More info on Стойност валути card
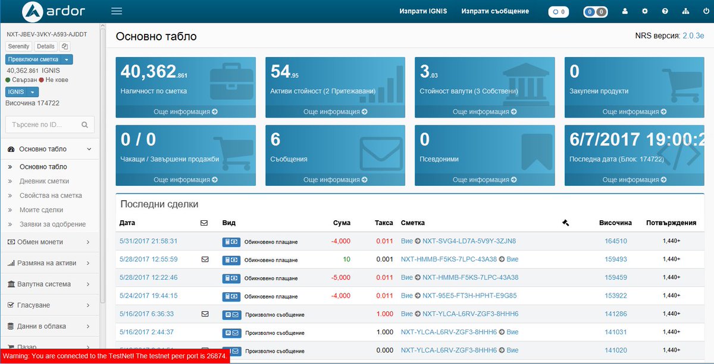714x364 pixels. click(x=485, y=112)
